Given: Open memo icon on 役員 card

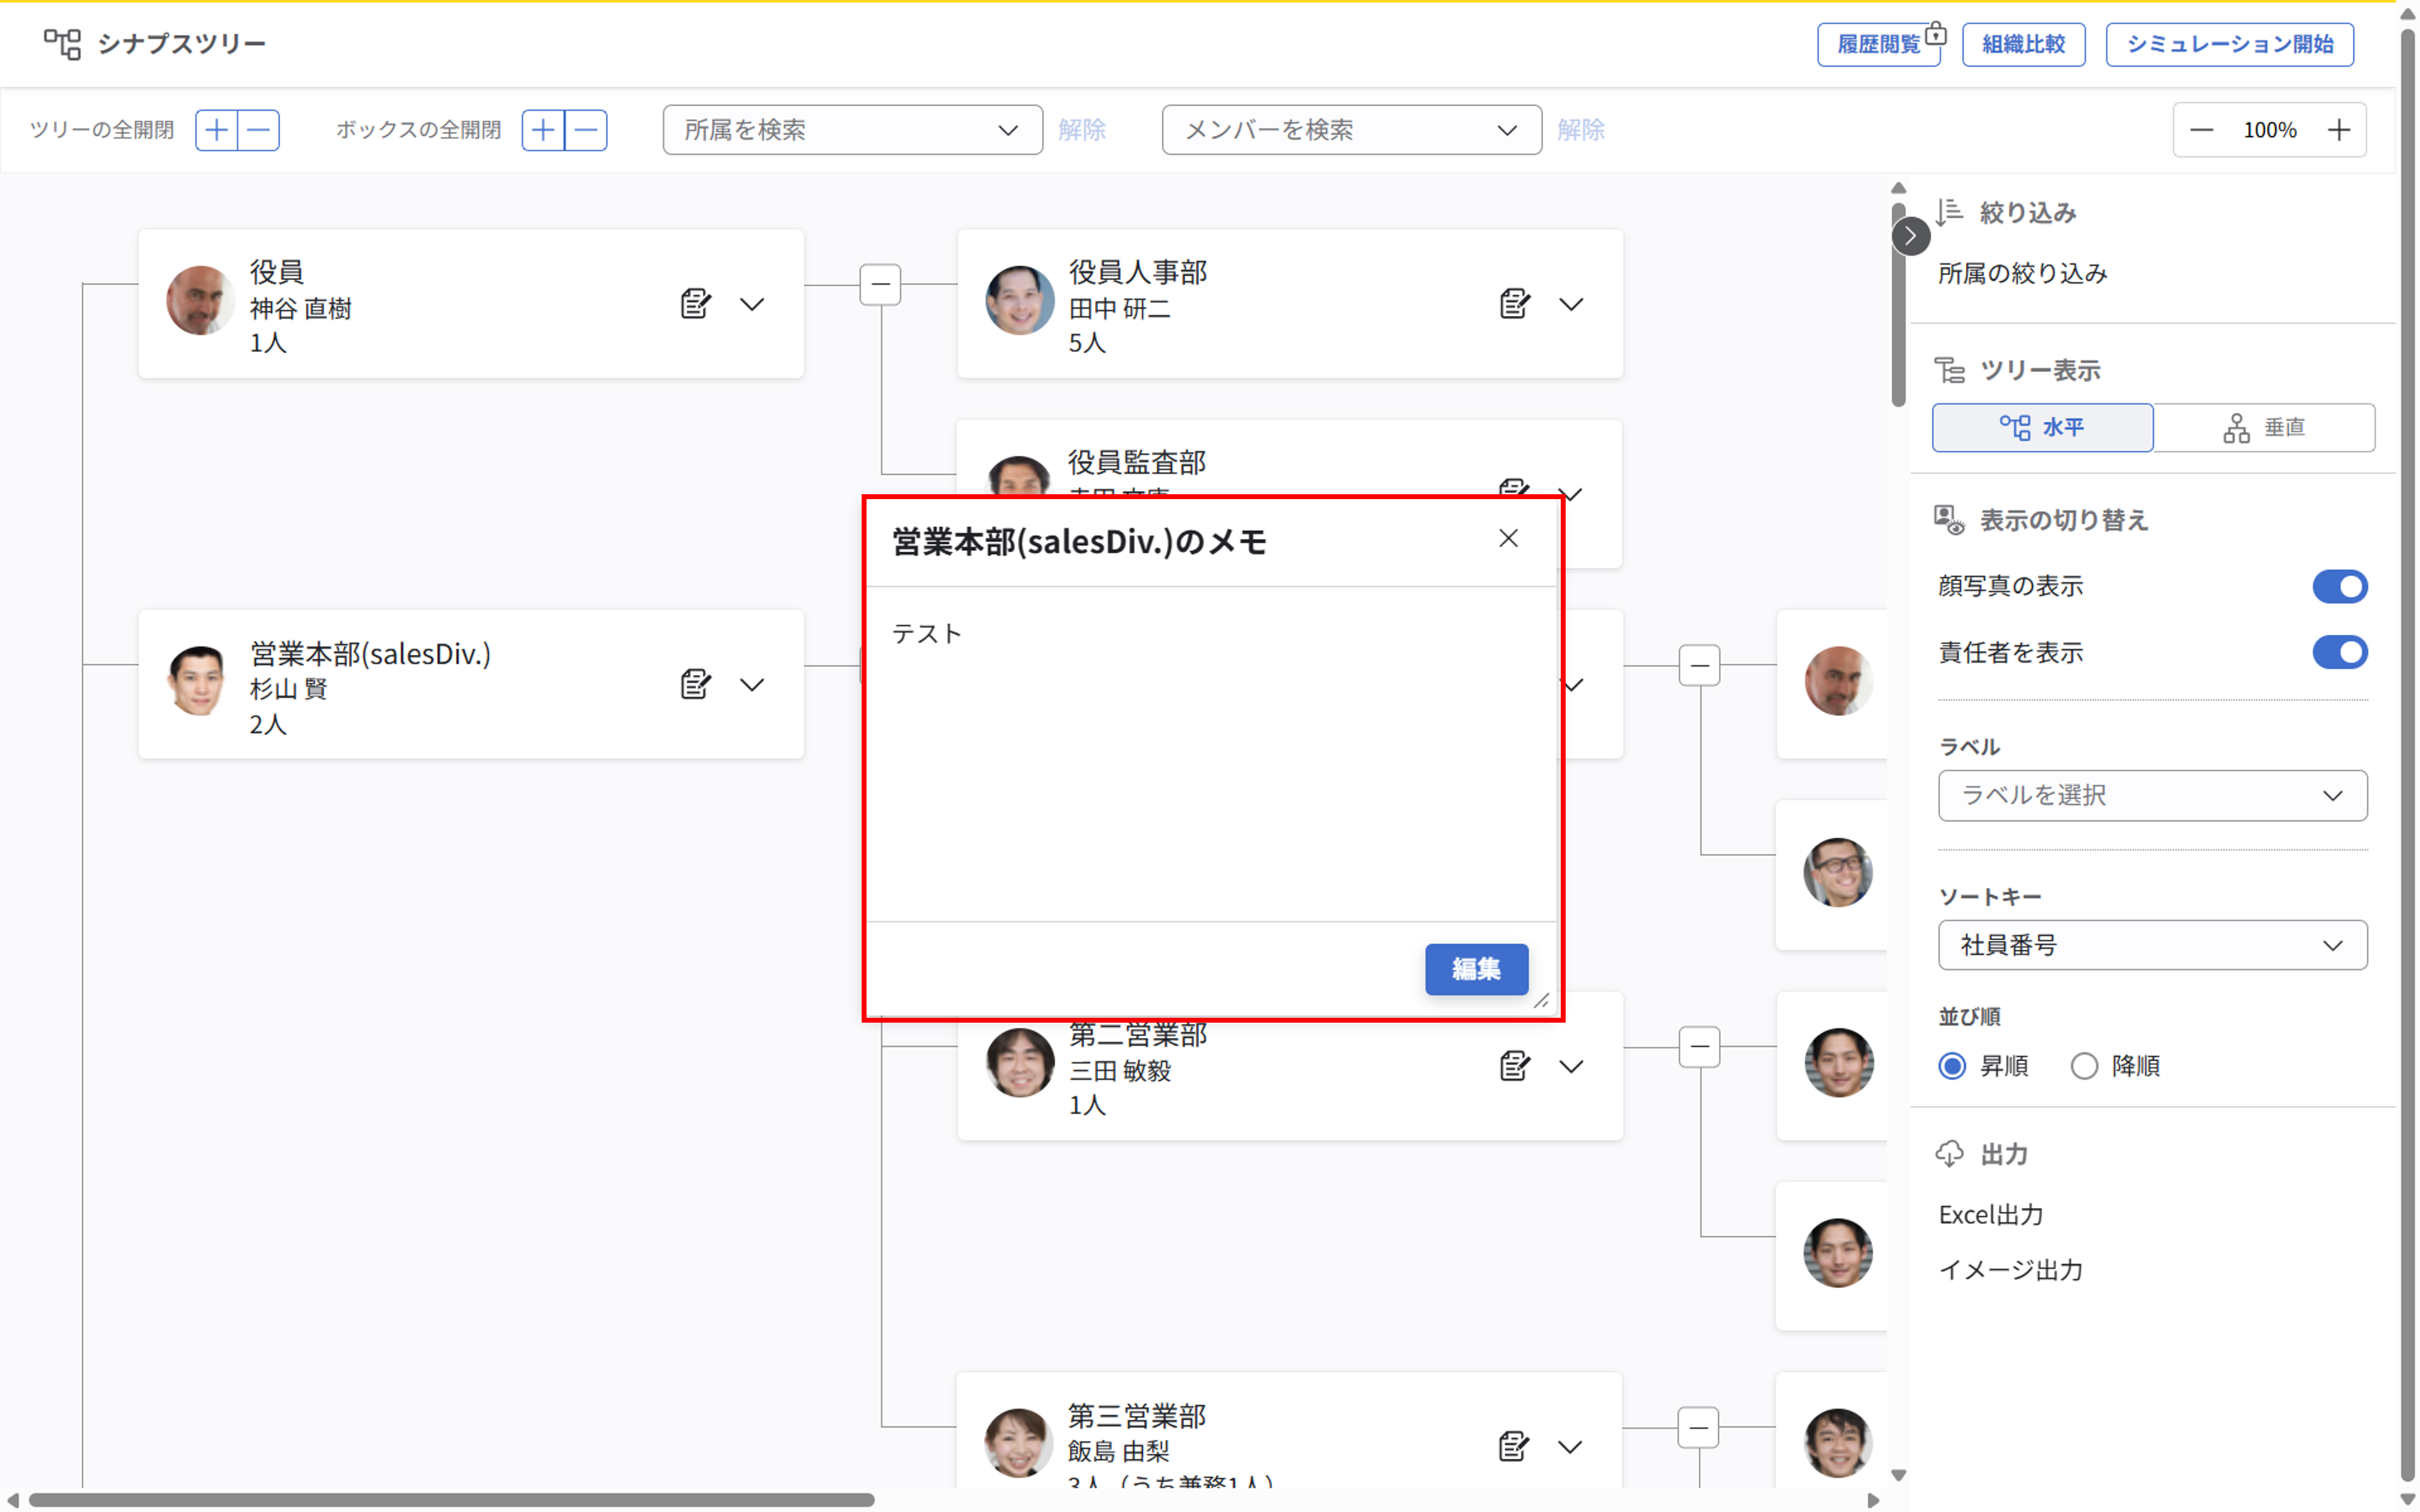Looking at the screenshot, I should [695, 303].
